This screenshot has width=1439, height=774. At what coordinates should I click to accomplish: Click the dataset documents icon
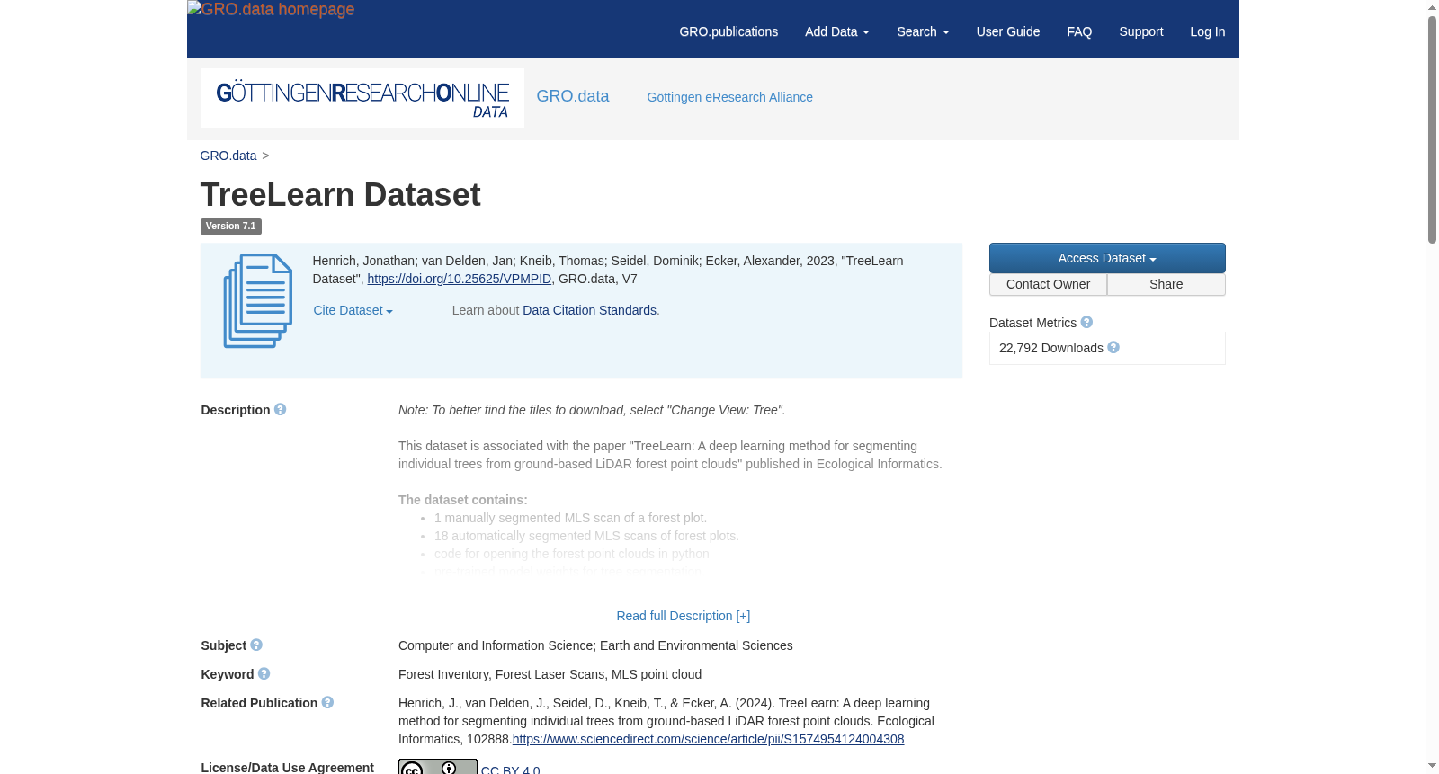(258, 300)
